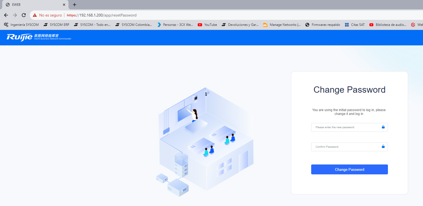
Task: Reload the page with the refresh icon
Action: [x=24, y=15]
